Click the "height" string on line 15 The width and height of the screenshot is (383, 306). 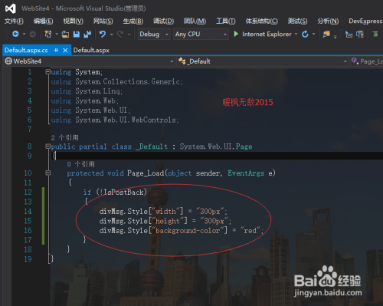tap(168, 221)
